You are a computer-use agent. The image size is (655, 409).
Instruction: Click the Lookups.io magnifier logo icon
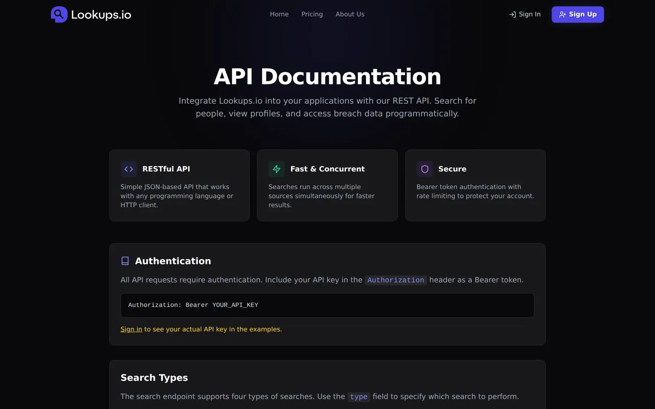pyautogui.click(x=59, y=14)
